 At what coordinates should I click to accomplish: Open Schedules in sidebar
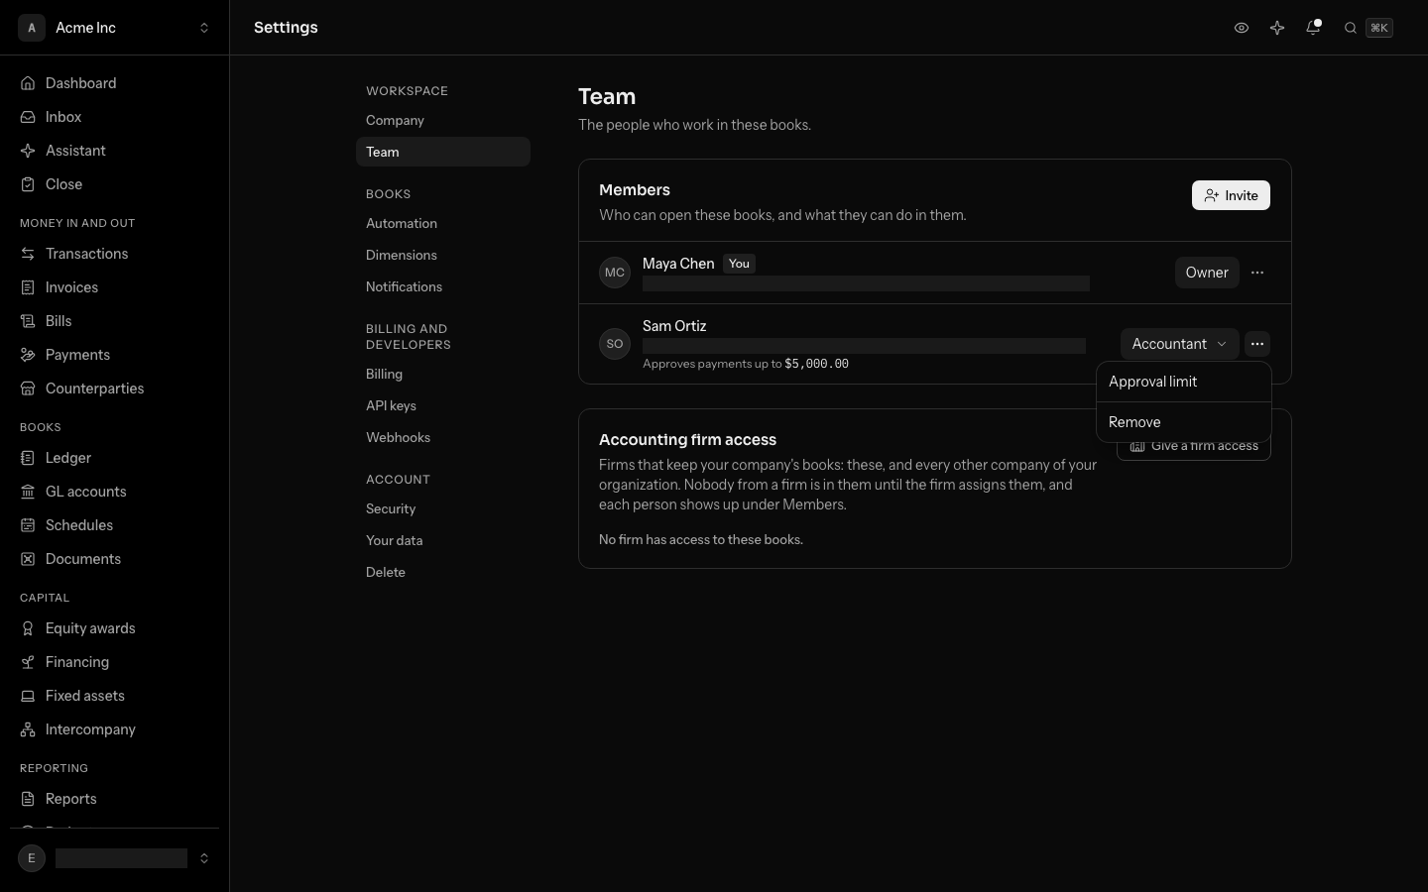tap(114, 525)
